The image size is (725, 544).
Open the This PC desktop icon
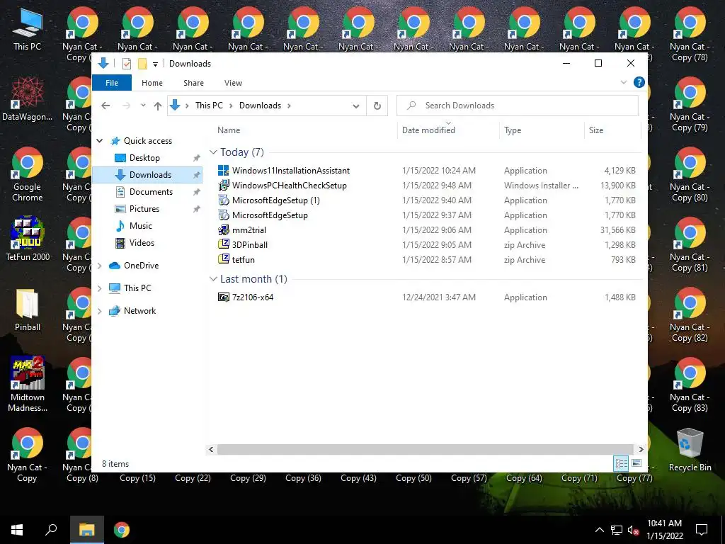pyautogui.click(x=28, y=28)
